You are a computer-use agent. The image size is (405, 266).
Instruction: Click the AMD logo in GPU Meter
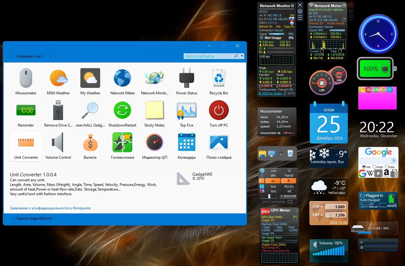point(265,212)
